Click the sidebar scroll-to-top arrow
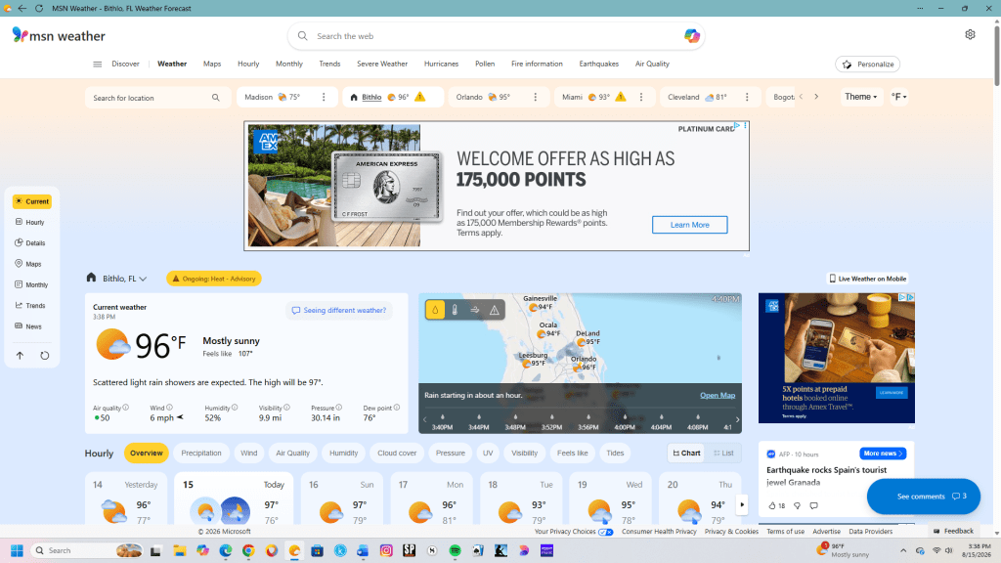This screenshot has width=1001, height=563. pos(20,356)
